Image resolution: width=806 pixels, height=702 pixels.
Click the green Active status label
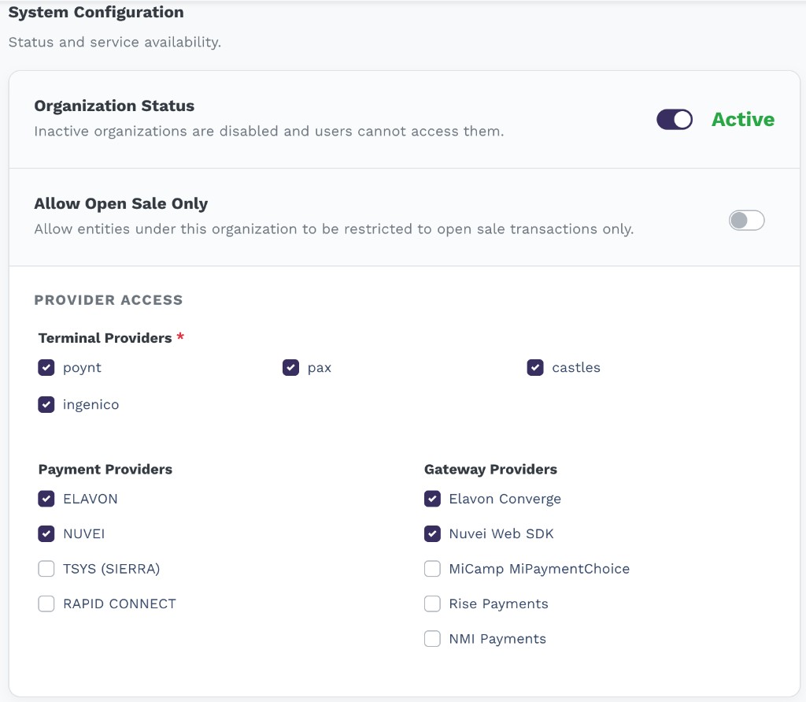coord(743,120)
